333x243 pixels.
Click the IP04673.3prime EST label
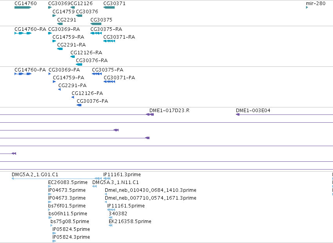tap(67, 198)
